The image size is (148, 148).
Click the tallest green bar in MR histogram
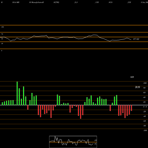pos(17,93)
